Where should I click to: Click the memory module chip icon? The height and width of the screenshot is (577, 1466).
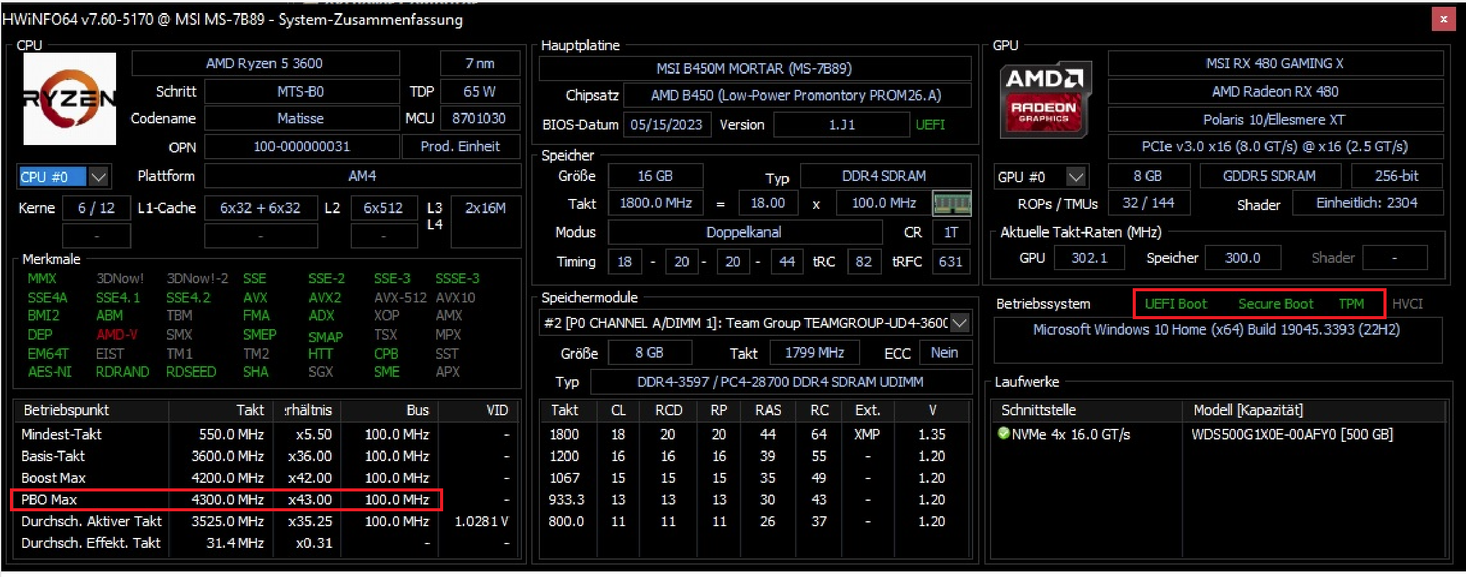click(x=951, y=203)
